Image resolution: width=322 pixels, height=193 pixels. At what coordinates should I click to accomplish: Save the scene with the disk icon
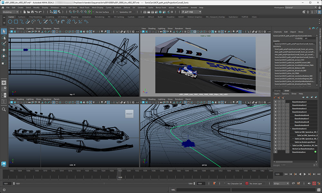[x=32, y=12]
